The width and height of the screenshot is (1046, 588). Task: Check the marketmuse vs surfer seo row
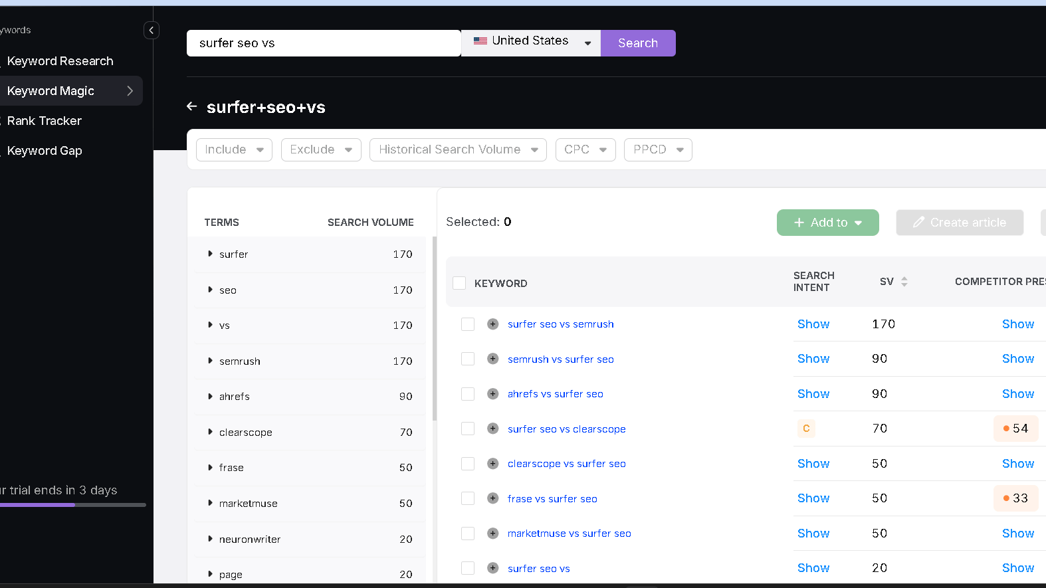468,533
